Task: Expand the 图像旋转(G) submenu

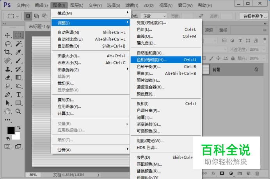Action: tap(91, 70)
